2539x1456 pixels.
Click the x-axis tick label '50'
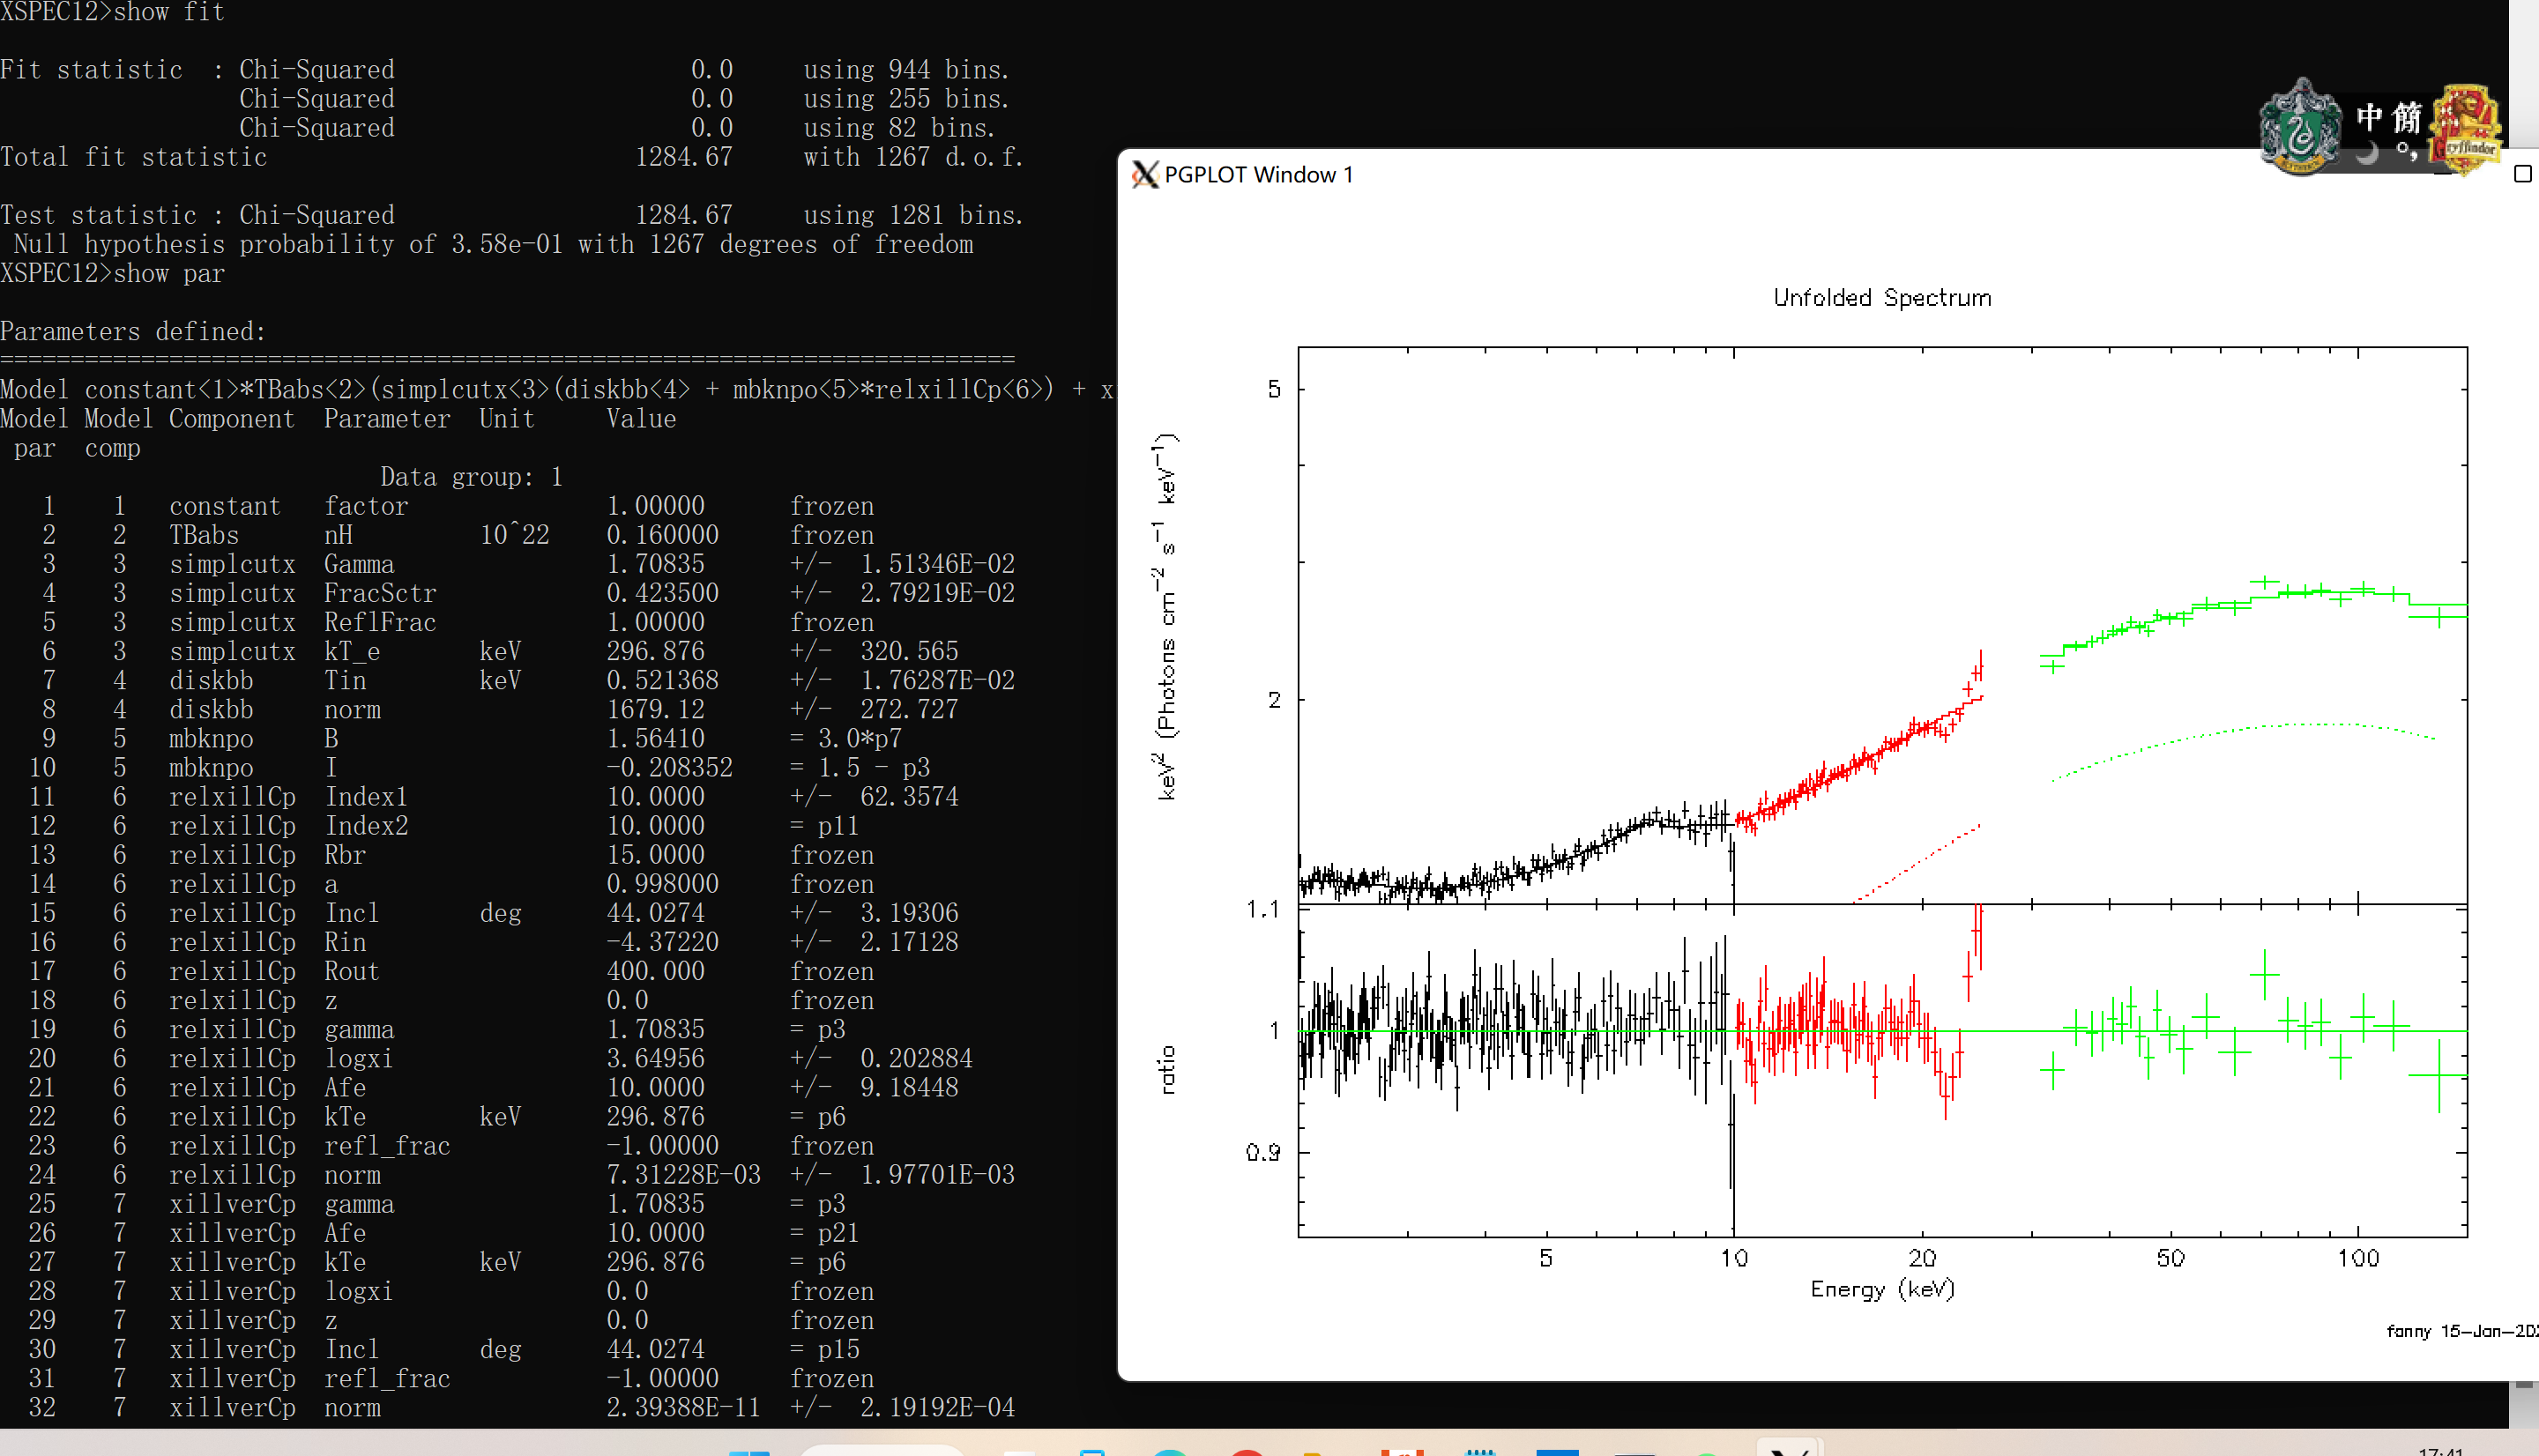click(2170, 1258)
